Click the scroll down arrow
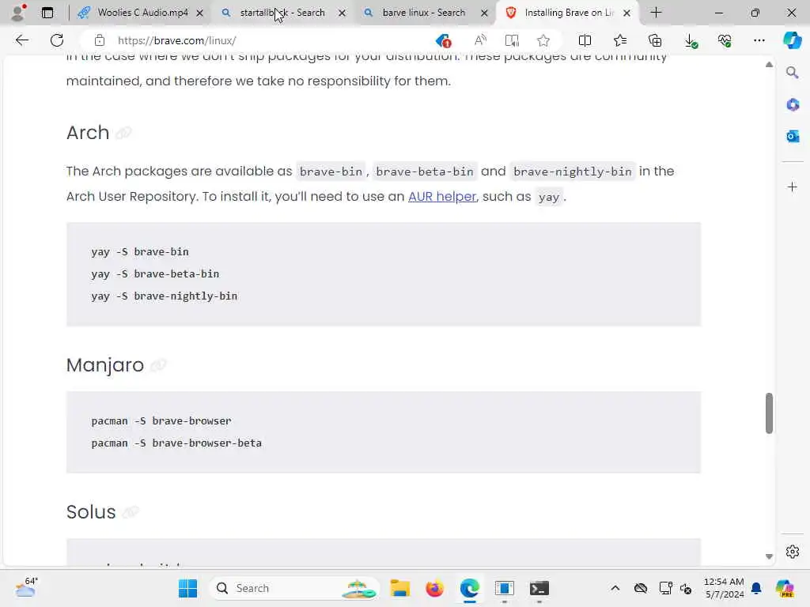The image size is (810, 607). coord(769,556)
